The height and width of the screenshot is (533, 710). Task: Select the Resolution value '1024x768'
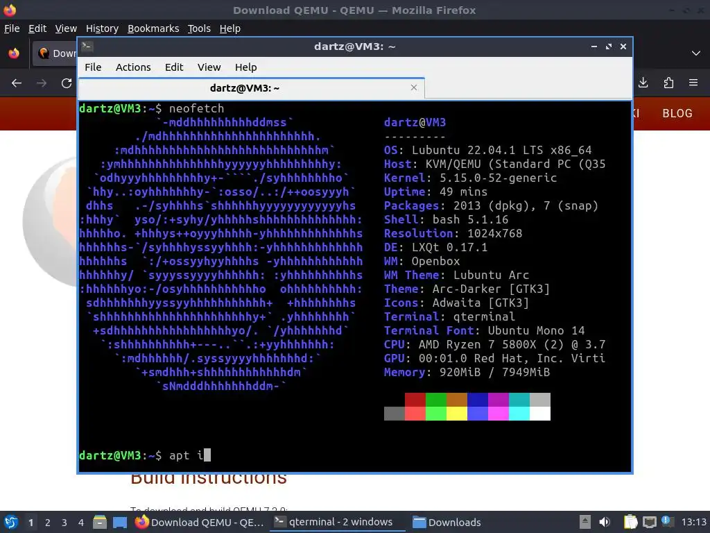(494, 233)
